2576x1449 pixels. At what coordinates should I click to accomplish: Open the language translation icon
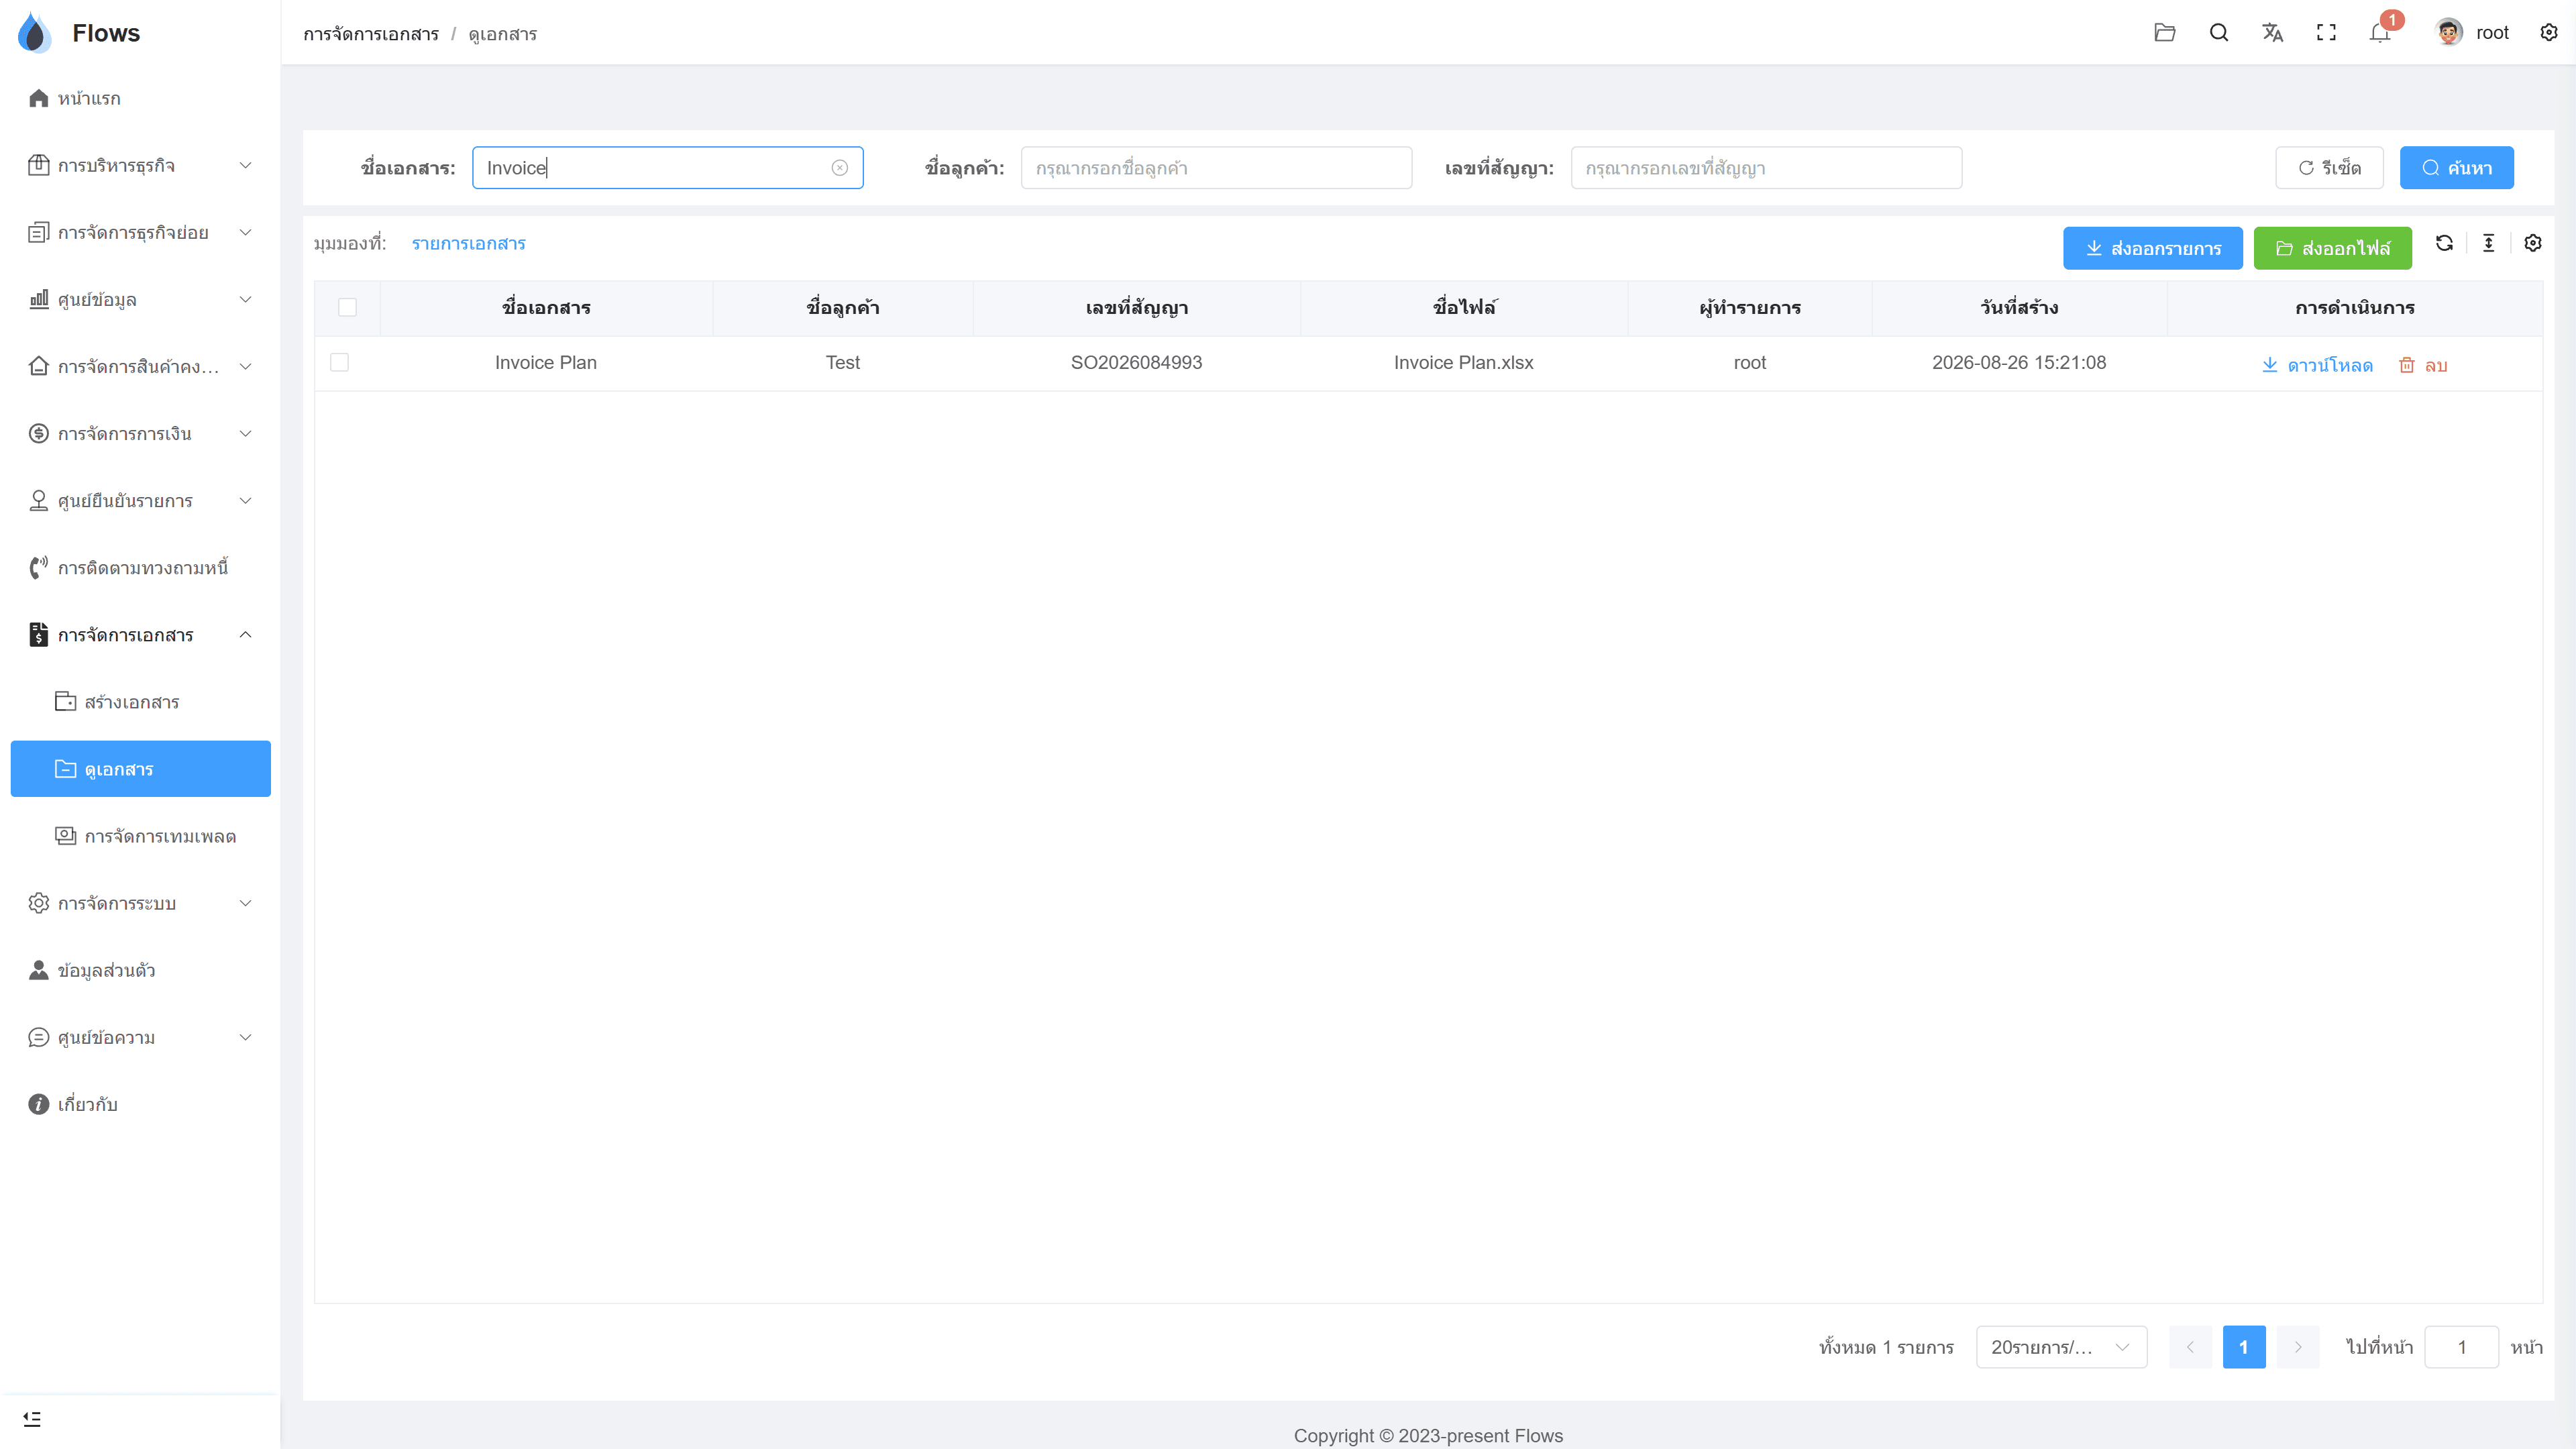(x=2272, y=32)
